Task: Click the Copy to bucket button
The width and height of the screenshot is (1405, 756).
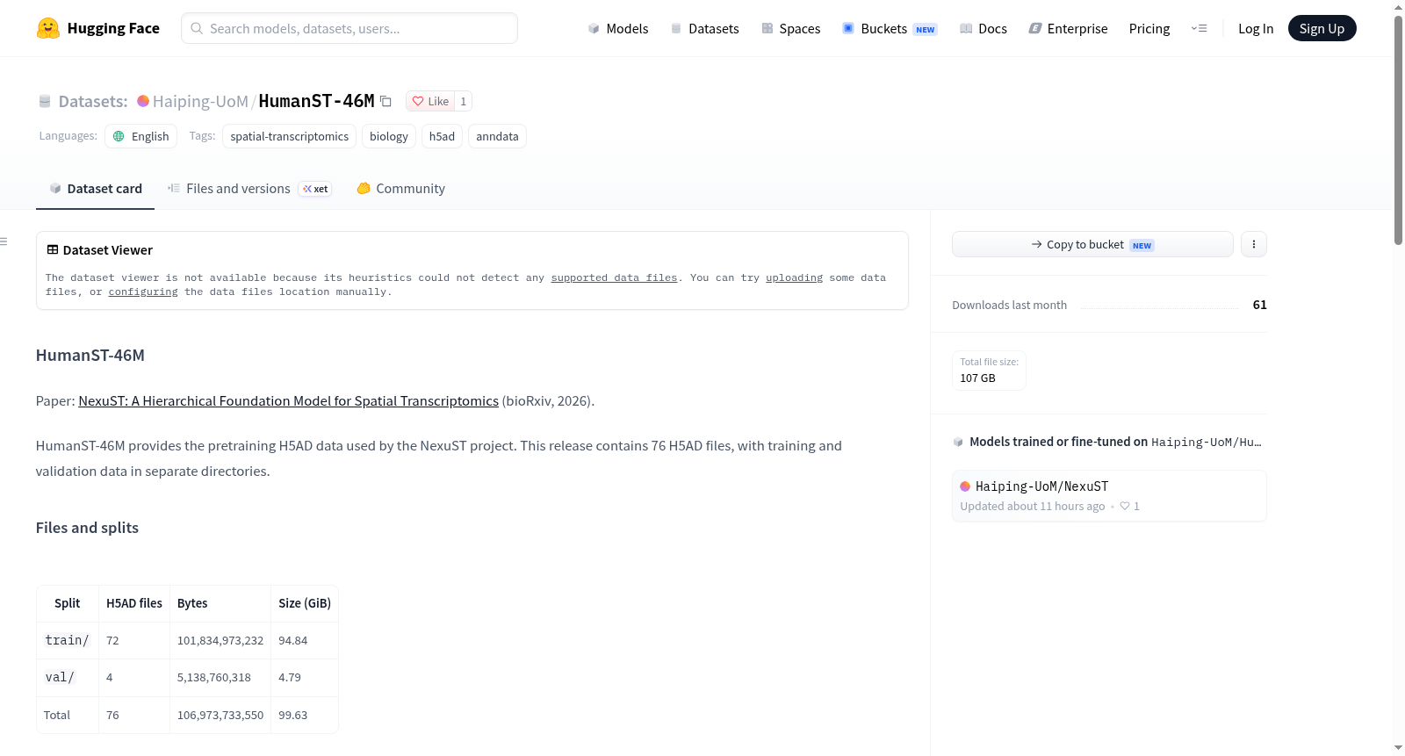Action: 1092,244
